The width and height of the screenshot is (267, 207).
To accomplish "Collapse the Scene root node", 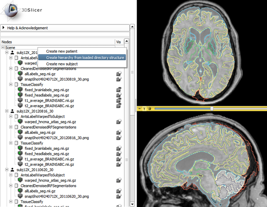I will tap(3, 47).
